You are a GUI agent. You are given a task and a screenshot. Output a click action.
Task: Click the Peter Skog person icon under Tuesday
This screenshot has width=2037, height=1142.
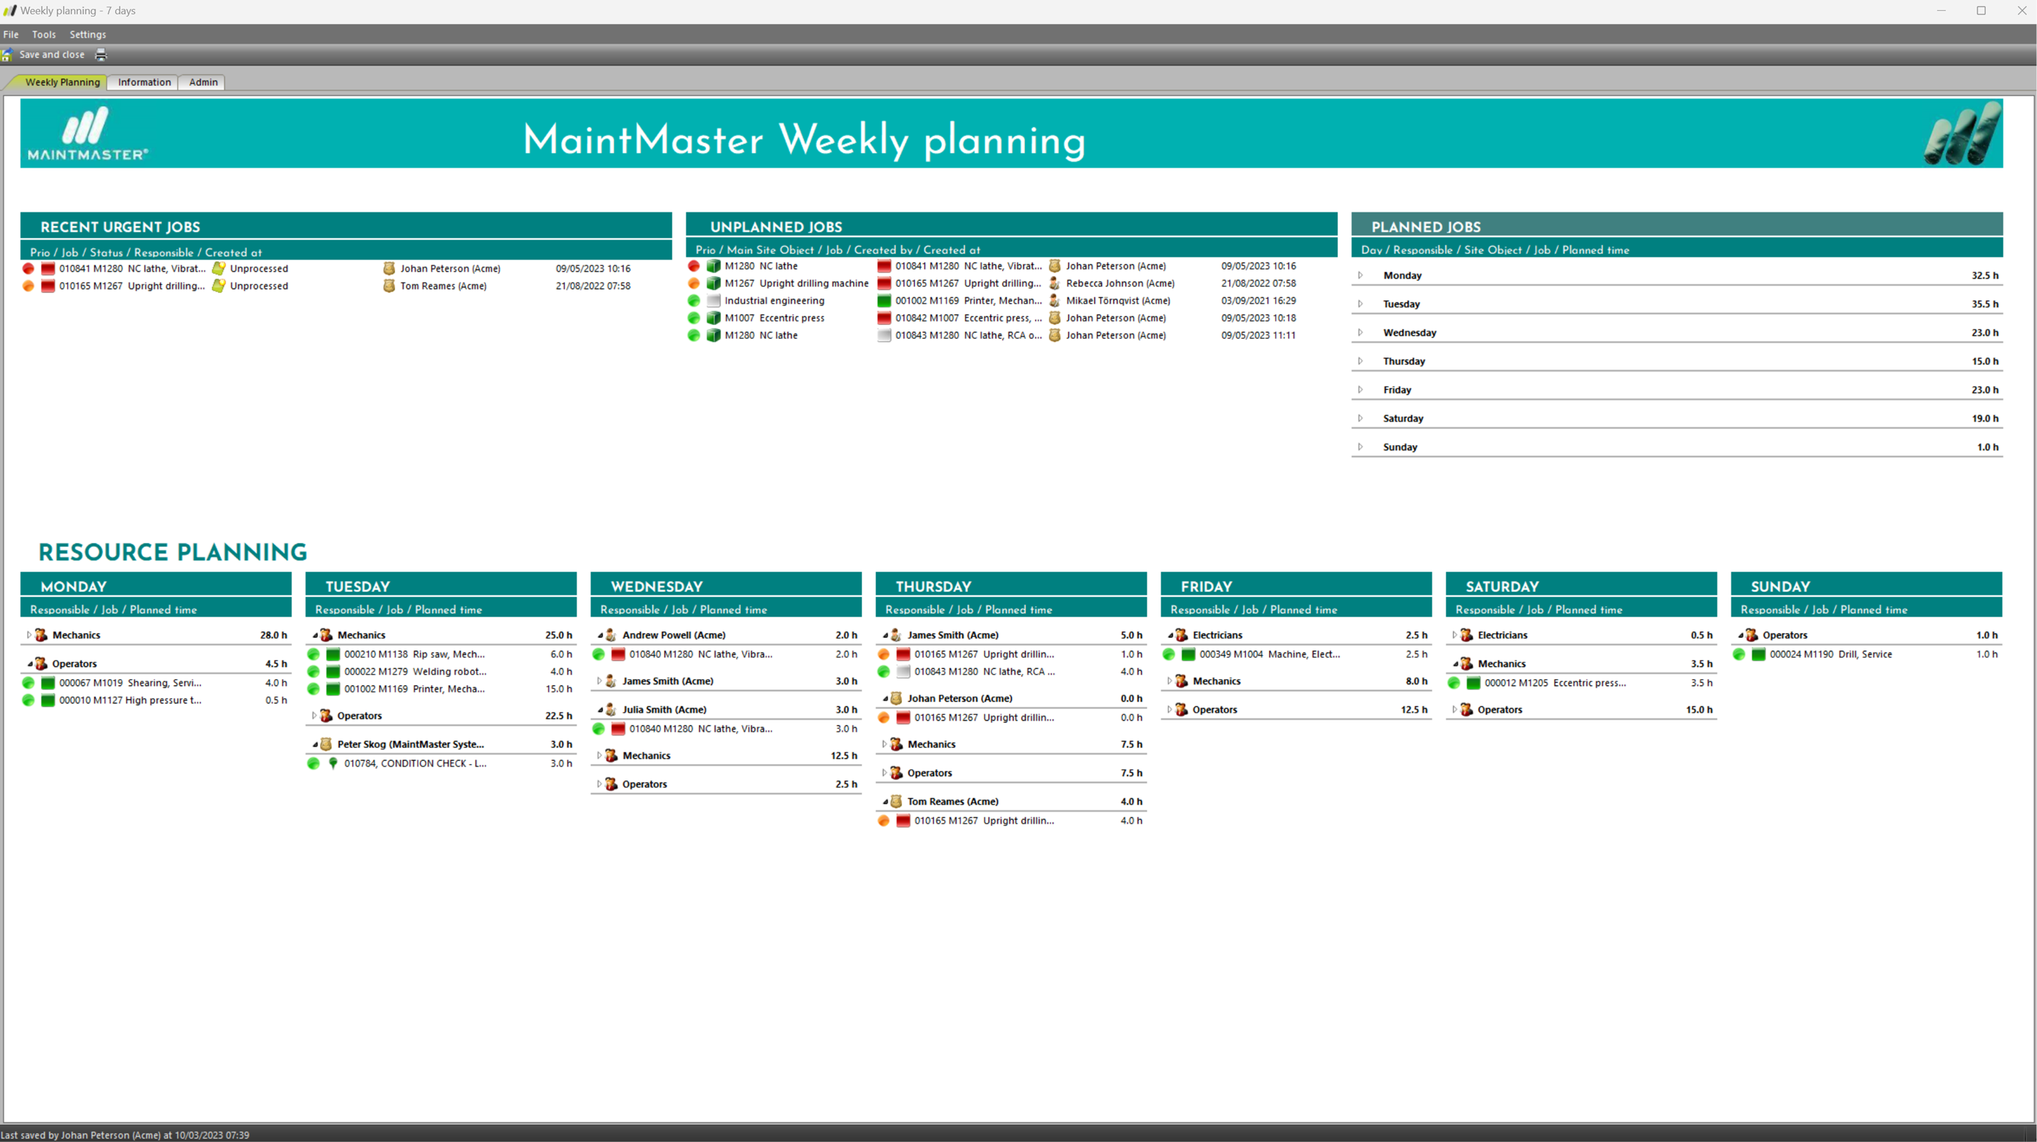click(x=326, y=744)
